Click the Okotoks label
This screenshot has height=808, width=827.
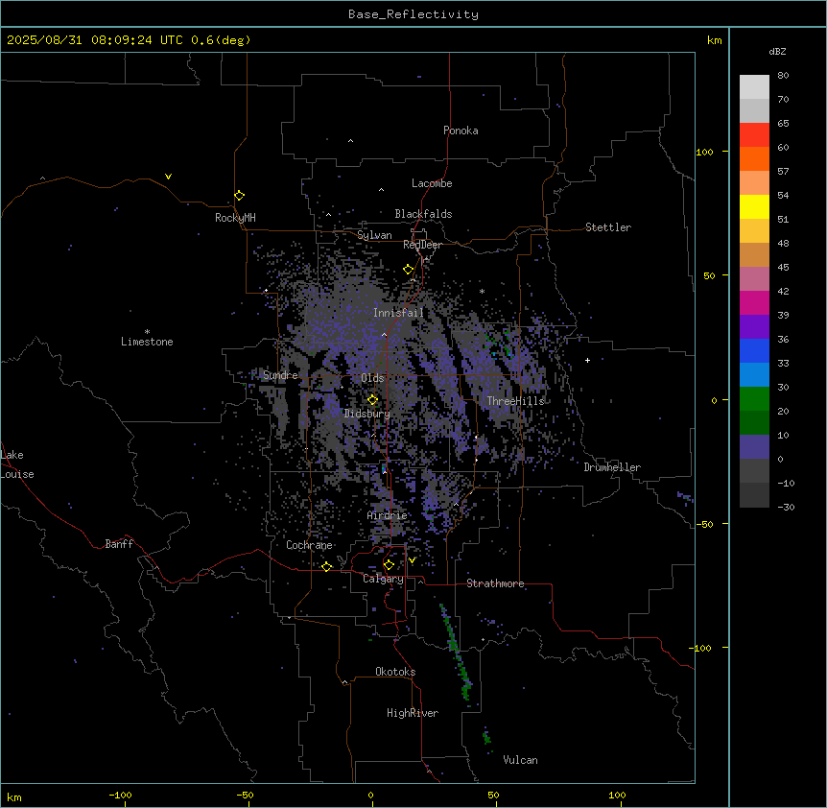click(x=395, y=672)
